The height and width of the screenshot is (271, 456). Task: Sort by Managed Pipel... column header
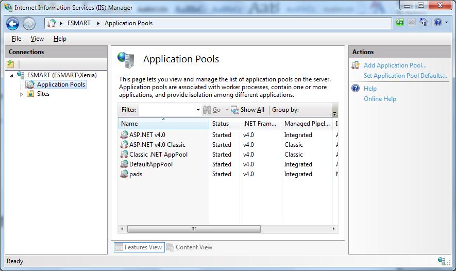coord(307,124)
